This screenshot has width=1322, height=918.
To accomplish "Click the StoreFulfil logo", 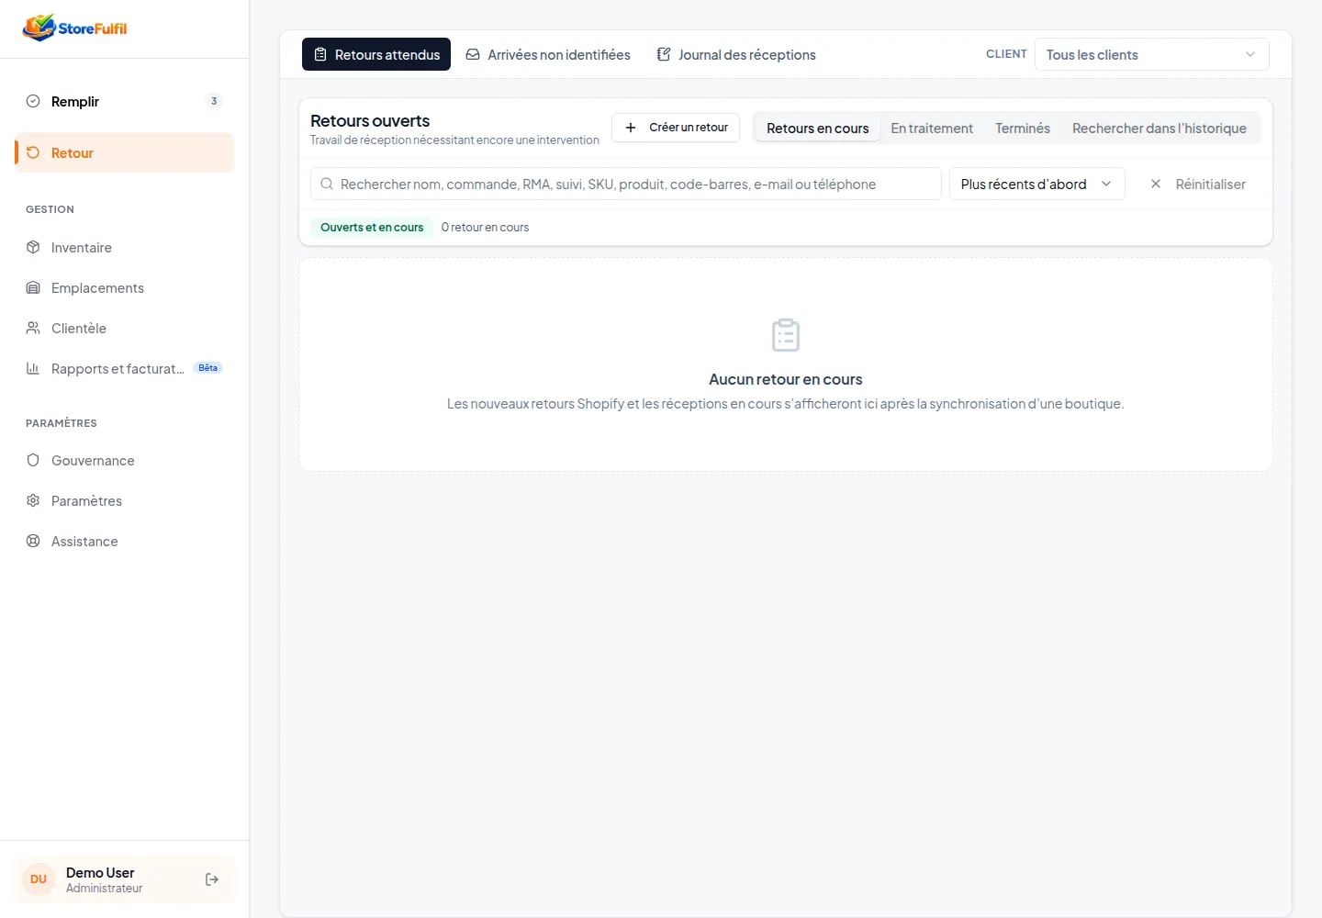I will point(74,28).
